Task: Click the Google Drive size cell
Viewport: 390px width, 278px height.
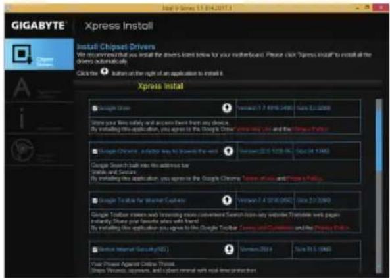Action: point(328,108)
